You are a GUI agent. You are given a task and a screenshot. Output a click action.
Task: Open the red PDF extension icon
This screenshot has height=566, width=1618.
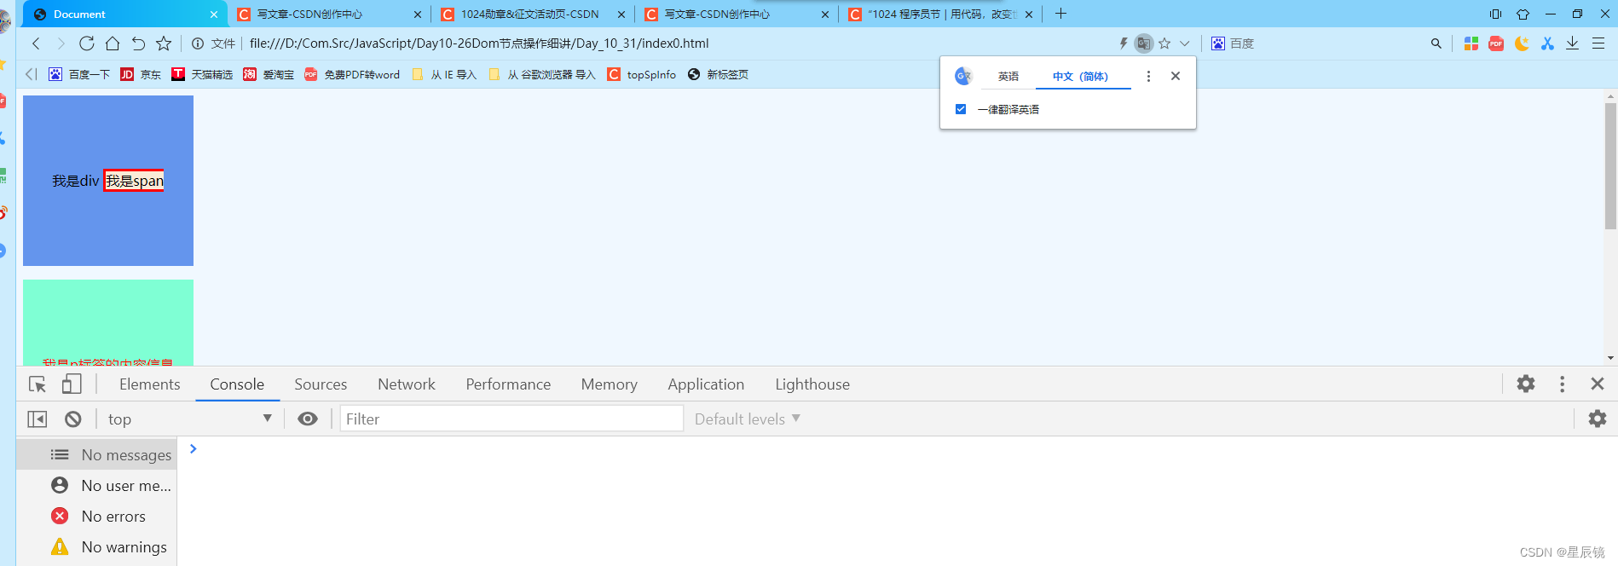1496,43
